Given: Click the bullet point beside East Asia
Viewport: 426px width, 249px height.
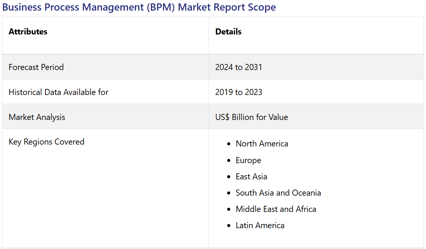Looking at the screenshot, I should point(228,177).
